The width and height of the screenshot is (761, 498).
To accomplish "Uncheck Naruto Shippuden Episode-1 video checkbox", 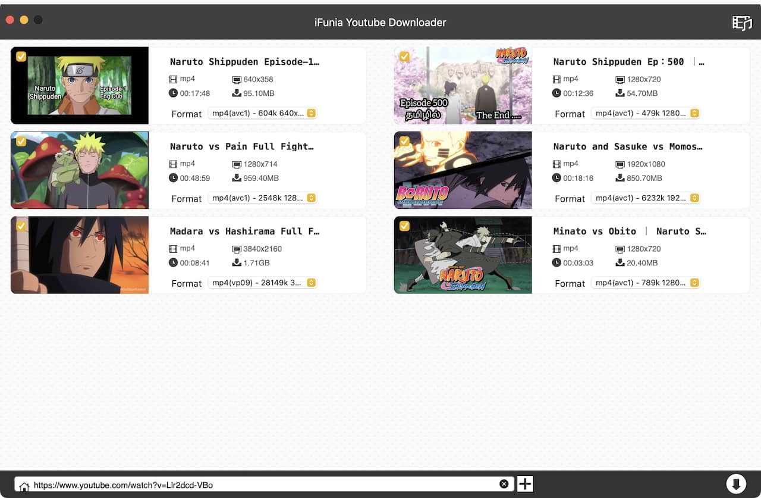I will 21,57.
